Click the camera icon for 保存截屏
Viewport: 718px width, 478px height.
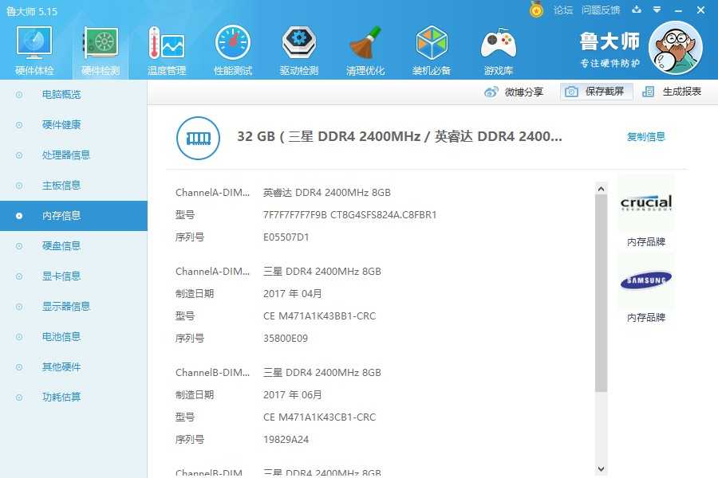pyautogui.click(x=571, y=92)
